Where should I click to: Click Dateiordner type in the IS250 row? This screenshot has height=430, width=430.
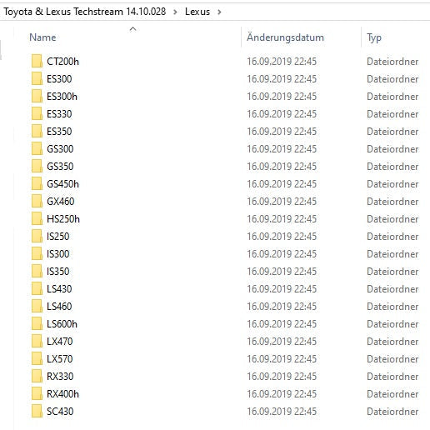[392, 237]
